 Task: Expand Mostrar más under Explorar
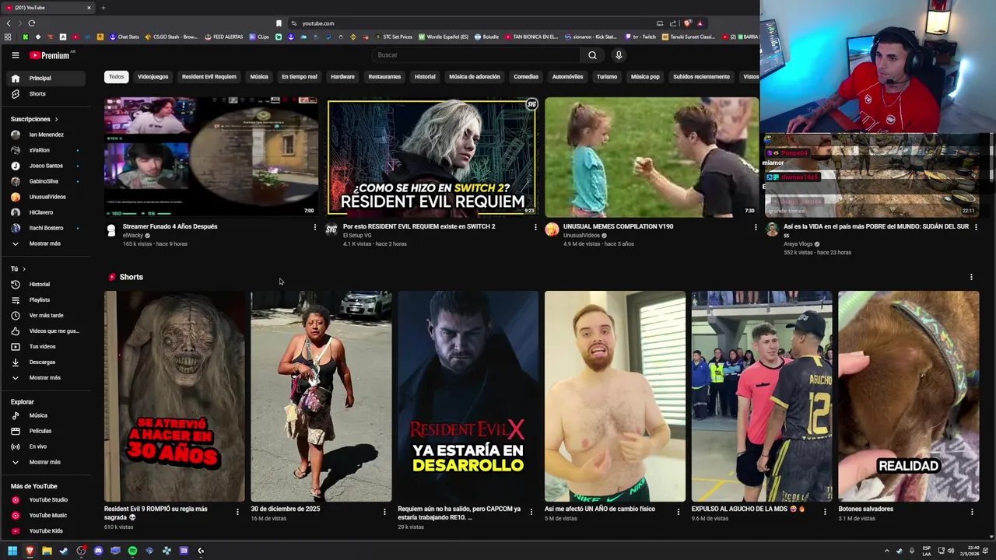[x=46, y=462]
